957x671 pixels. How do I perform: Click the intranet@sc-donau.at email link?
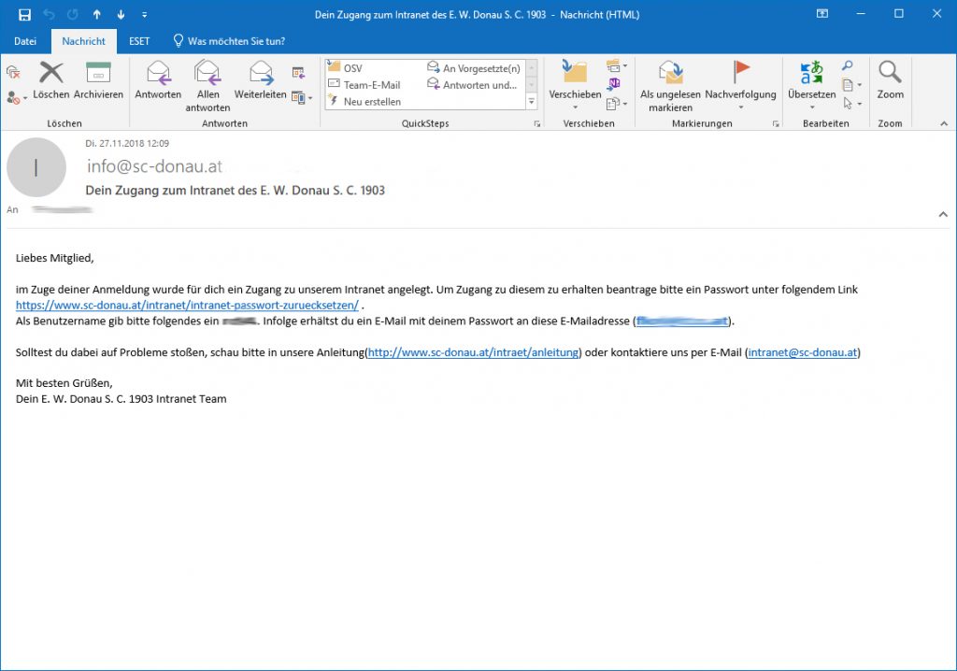(x=803, y=352)
